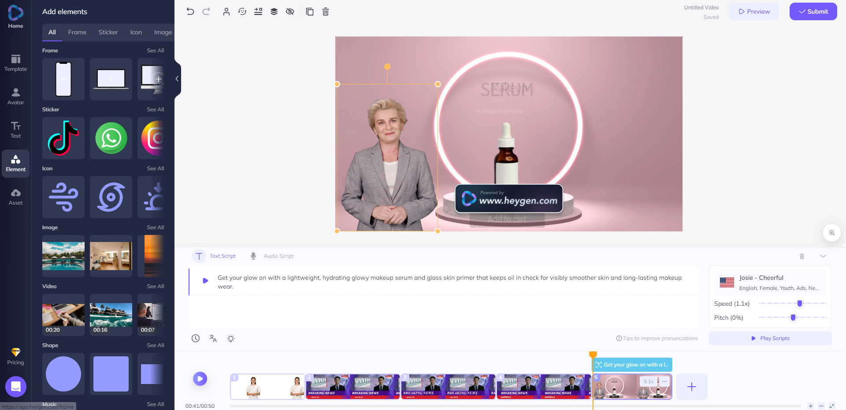The width and height of the screenshot is (846, 410).
Task: Add the hotel bedroom image
Action: 111,256
